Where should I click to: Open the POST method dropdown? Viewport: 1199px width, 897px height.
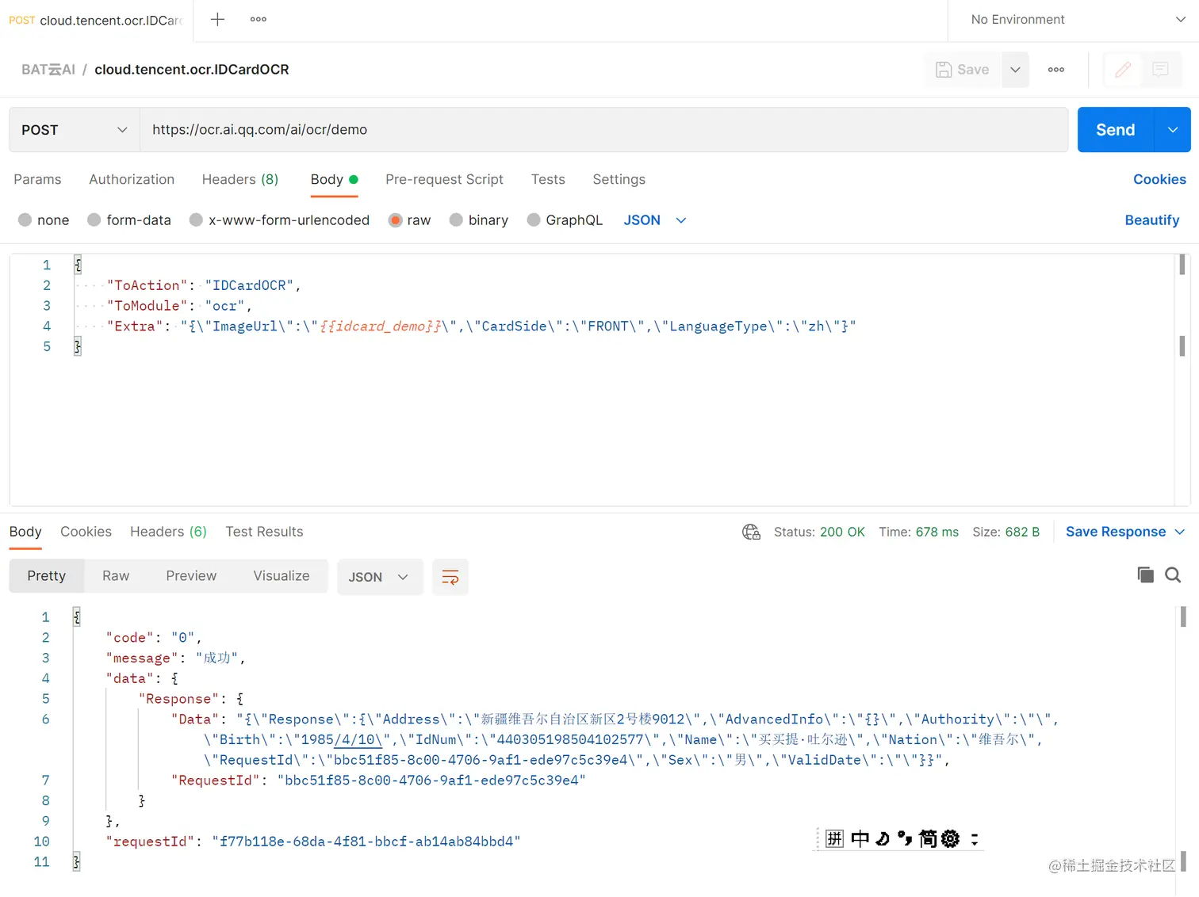(75, 130)
